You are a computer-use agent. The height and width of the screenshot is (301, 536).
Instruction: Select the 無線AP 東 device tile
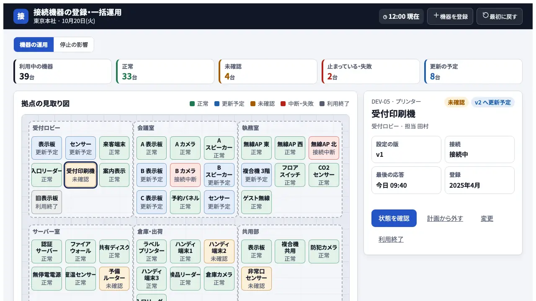(x=256, y=148)
